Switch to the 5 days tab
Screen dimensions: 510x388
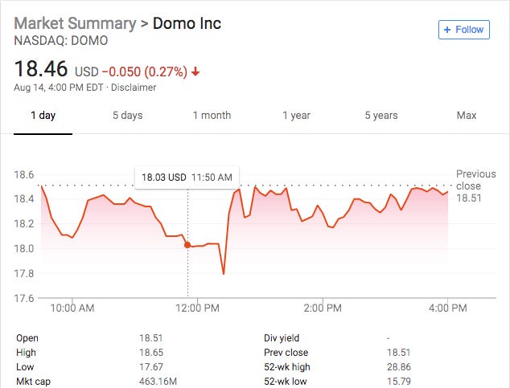127,116
